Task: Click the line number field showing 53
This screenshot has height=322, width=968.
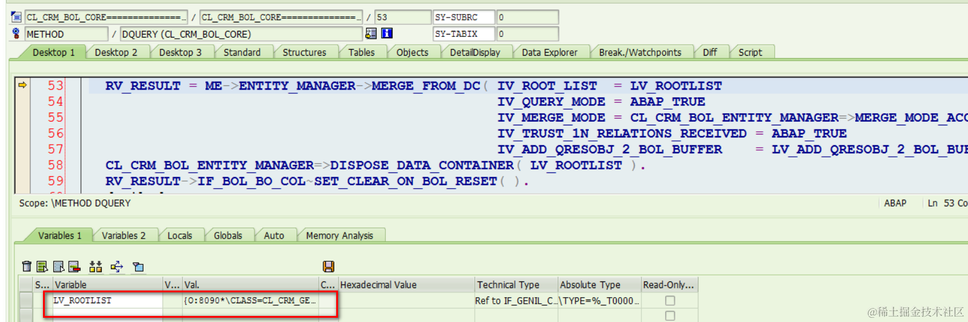Action: (x=402, y=17)
